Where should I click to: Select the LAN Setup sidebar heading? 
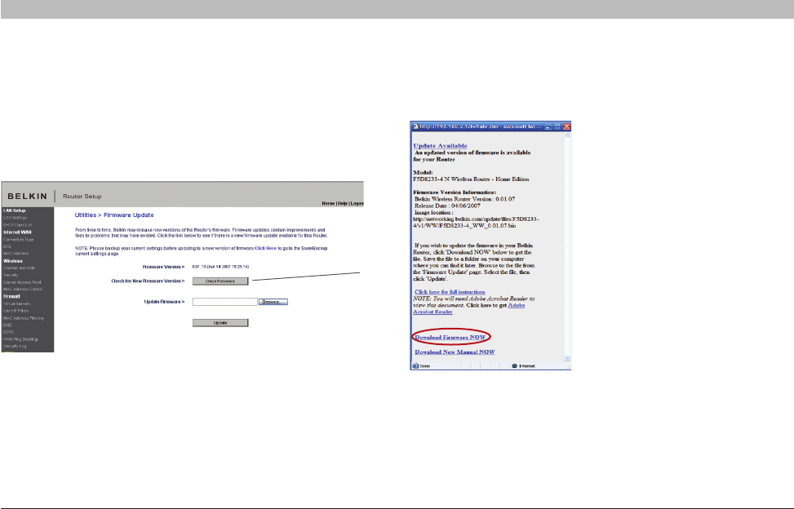[14, 210]
